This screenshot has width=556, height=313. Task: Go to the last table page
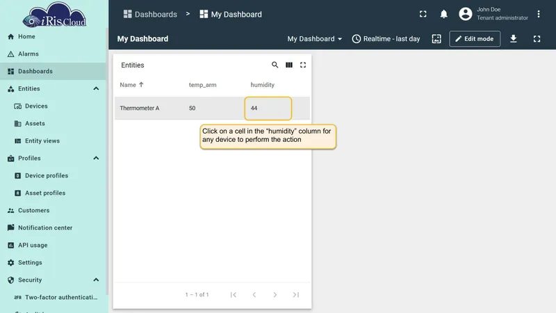click(296, 294)
